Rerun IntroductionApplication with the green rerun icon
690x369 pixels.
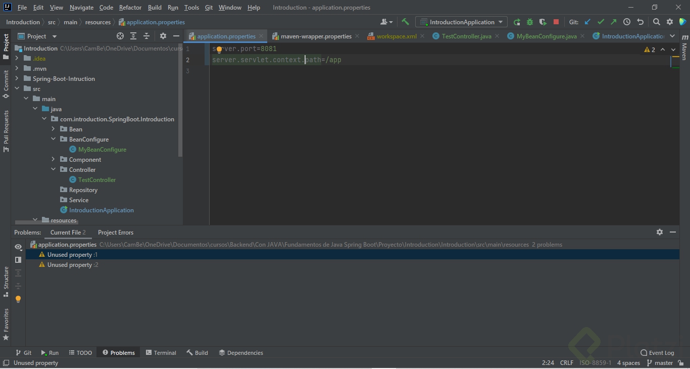tap(517, 22)
